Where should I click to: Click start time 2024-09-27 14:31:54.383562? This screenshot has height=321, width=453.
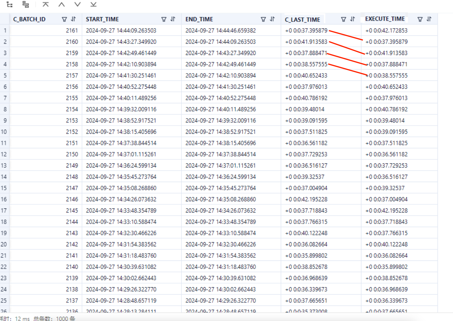pos(121,244)
